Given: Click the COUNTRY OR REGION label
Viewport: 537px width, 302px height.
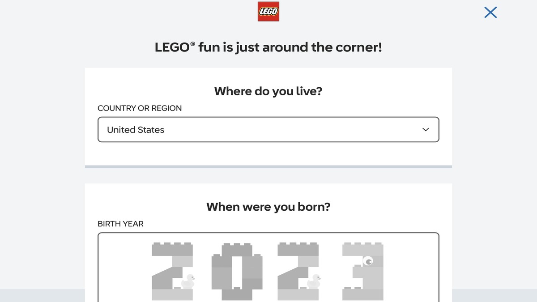Looking at the screenshot, I should pyautogui.click(x=140, y=108).
